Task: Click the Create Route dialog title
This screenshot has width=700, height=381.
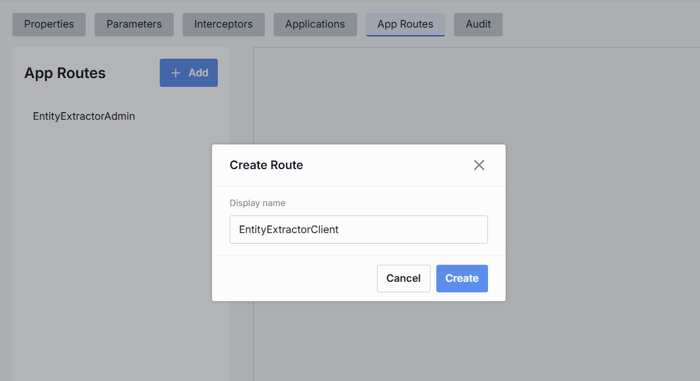Action: tap(266, 165)
